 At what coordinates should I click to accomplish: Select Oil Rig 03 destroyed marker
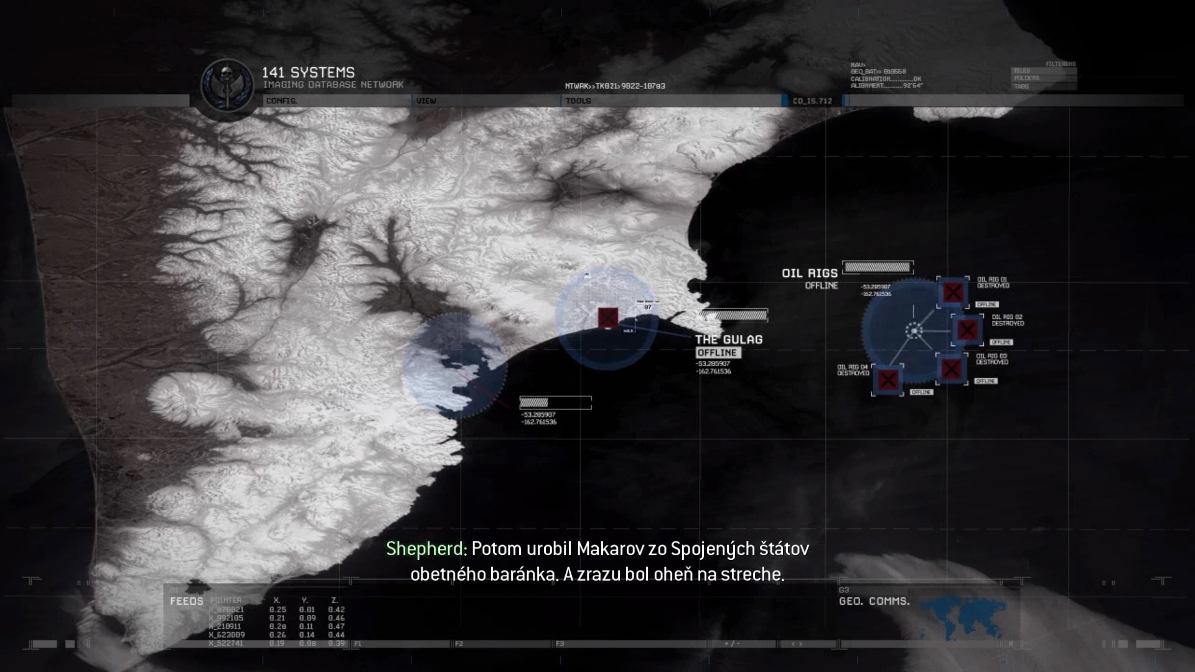pos(951,369)
